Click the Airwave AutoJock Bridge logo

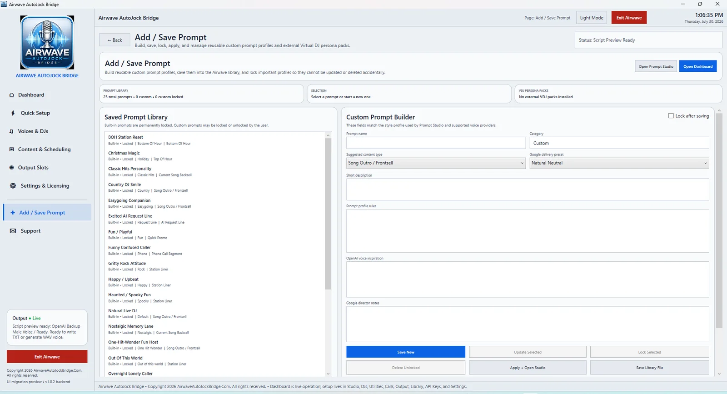[47, 42]
